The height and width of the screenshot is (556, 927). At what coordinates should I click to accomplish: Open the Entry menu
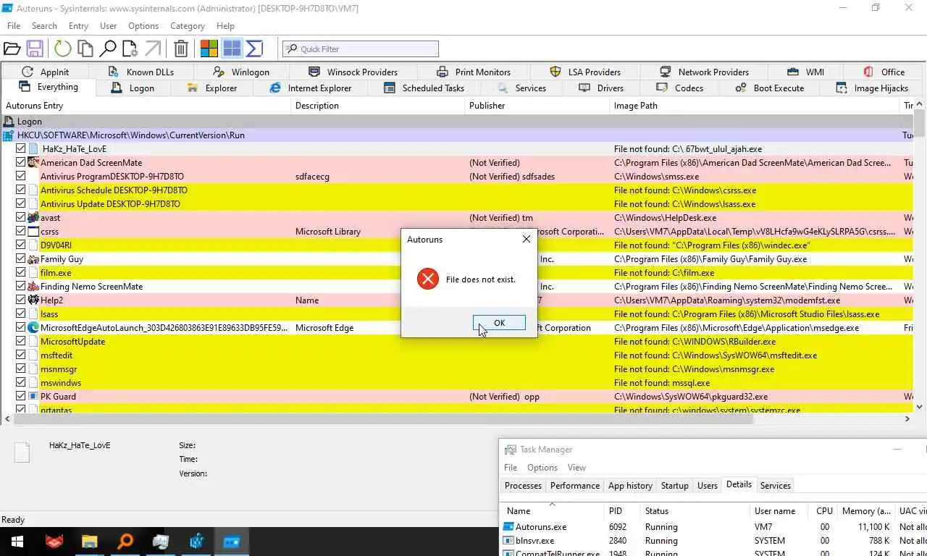point(78,25)
